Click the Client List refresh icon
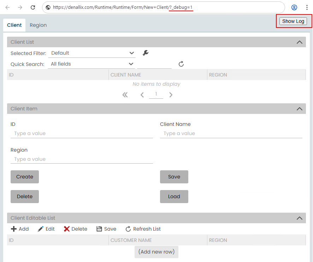This screenshot has width=313, height=262. [181, 64]
